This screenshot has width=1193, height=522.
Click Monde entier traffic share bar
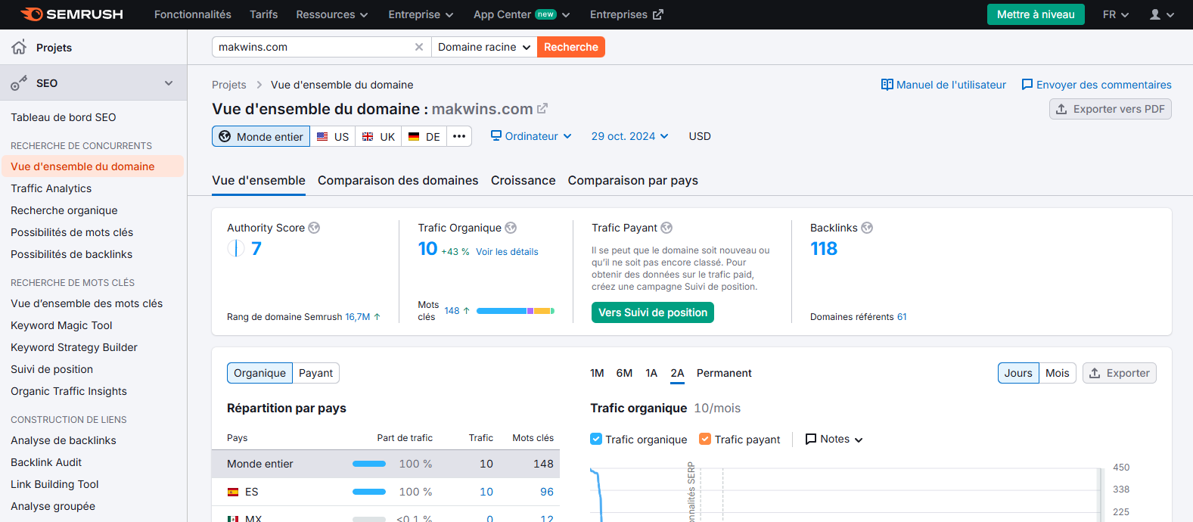tap(369, 464)
